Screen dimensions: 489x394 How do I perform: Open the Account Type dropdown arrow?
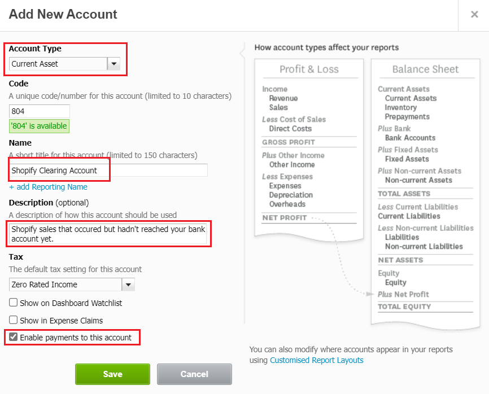pyautogui.click(x=114, y=64)
